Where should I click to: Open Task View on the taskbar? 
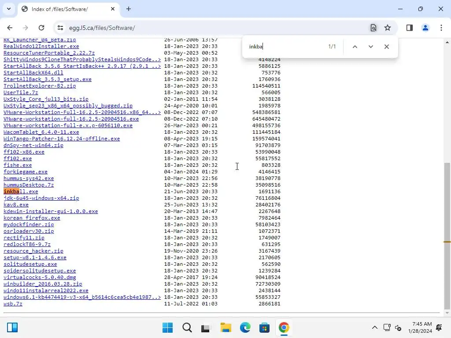coord(206,327)
